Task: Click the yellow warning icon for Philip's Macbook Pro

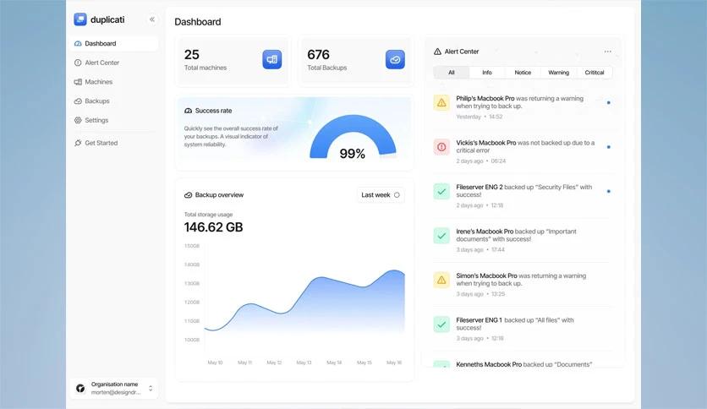Action: (x=441, y=102)
